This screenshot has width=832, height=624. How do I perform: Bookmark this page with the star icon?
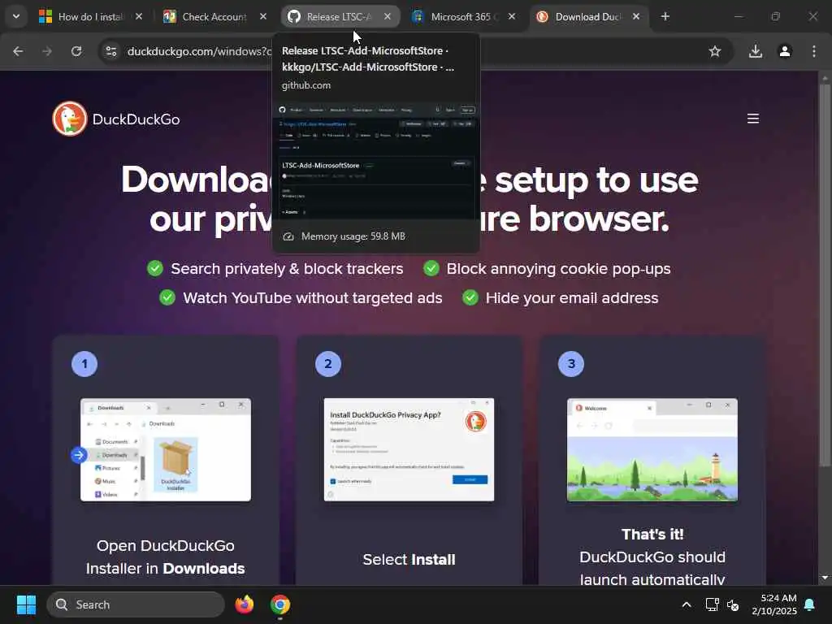[x=715, y=51]
